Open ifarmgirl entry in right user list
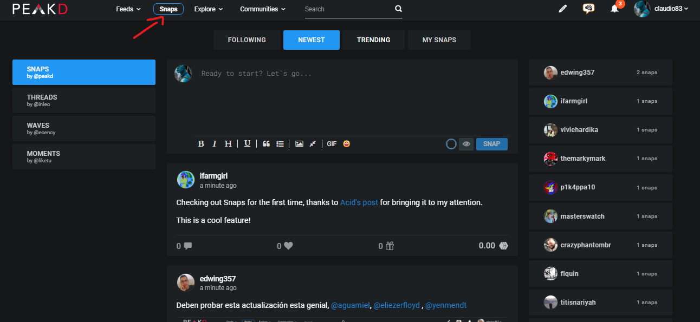This screenshot has height=322, width=700. [x=600, y=101]
